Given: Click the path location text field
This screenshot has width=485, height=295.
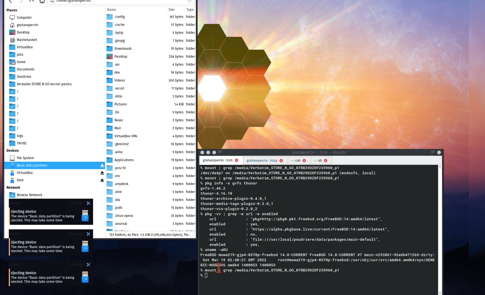Looking at the screenshot, I should (x=120, y=1).
